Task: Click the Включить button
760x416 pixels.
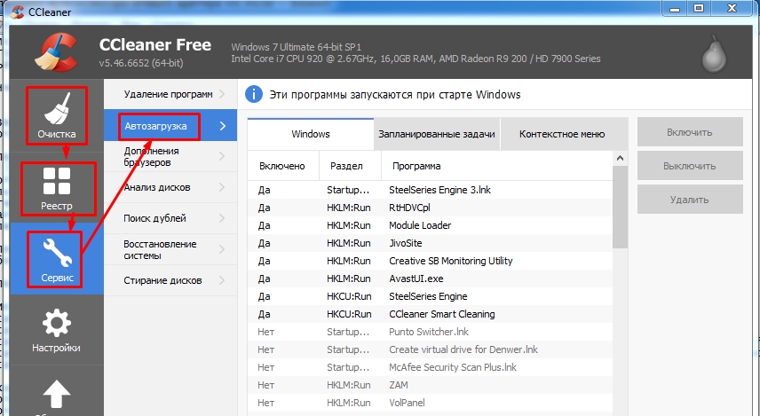Action: pos(690,132)
